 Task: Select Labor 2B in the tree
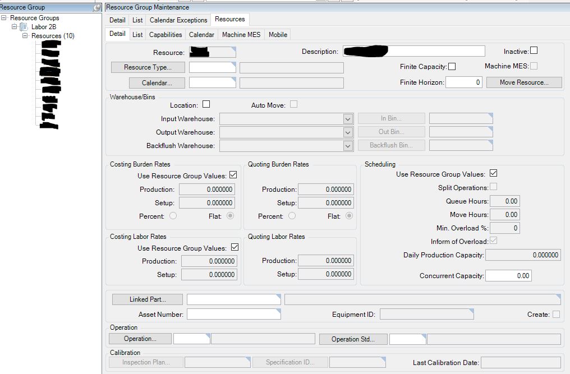point(44,26)
